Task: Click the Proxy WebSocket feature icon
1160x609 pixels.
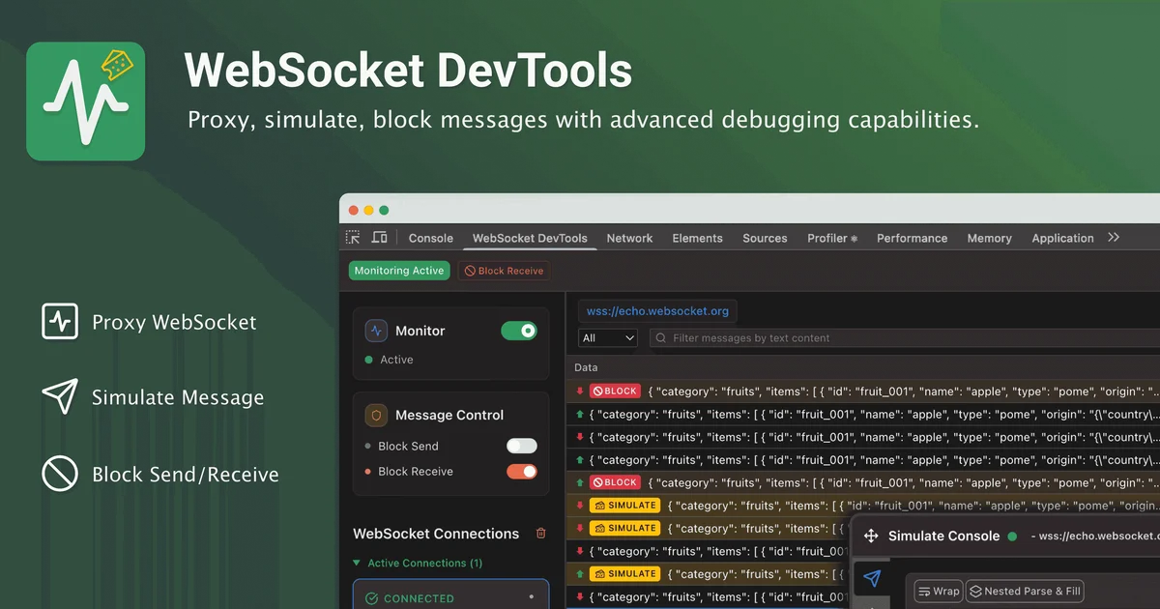Action: point(60,322)
